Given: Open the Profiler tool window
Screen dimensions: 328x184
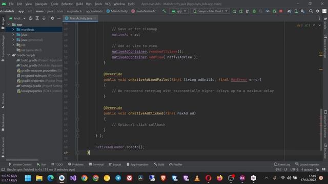Looking at the screenshot, I should pyautogui.click(x=175, y=165).
